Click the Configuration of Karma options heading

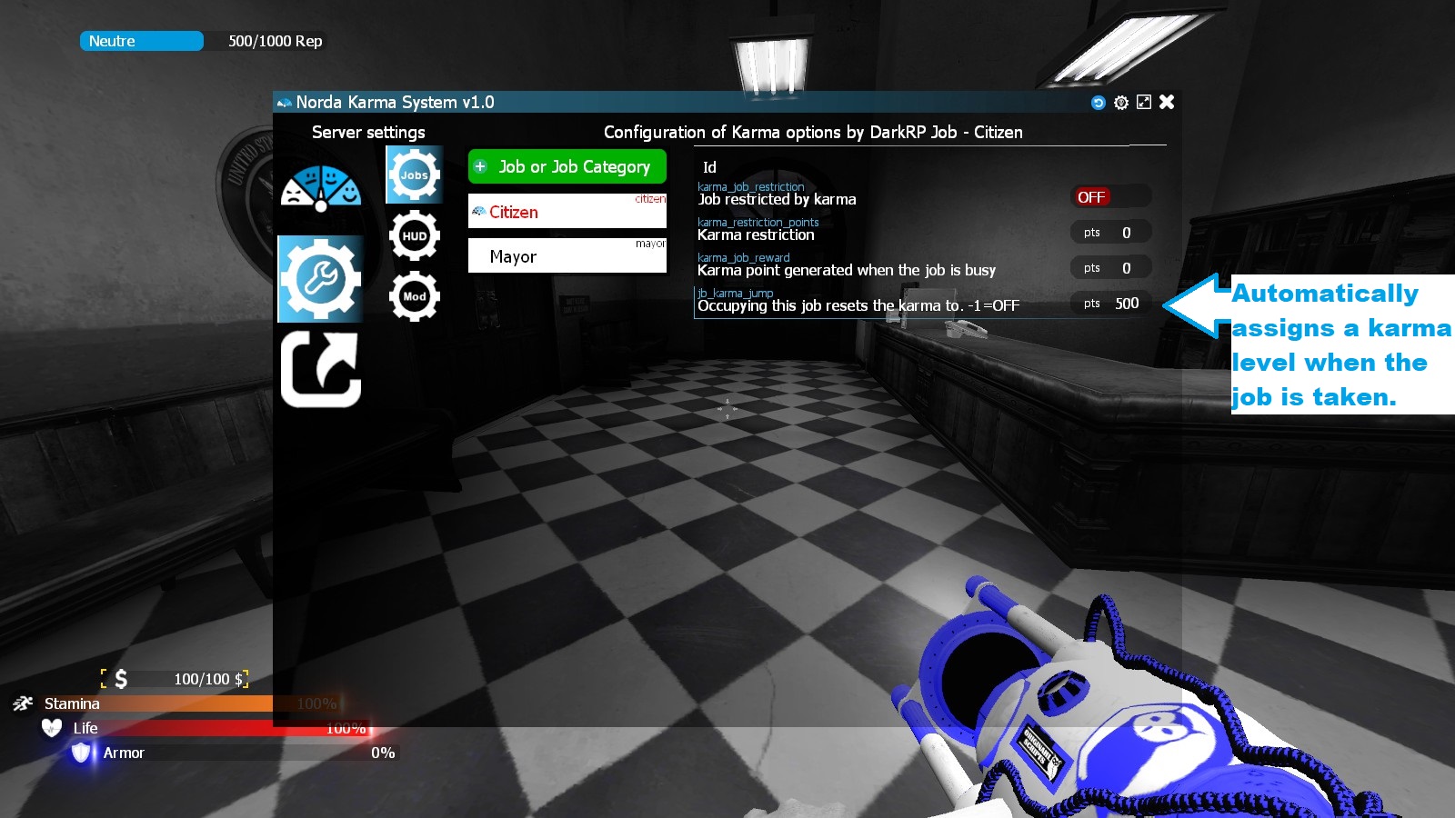813,132
